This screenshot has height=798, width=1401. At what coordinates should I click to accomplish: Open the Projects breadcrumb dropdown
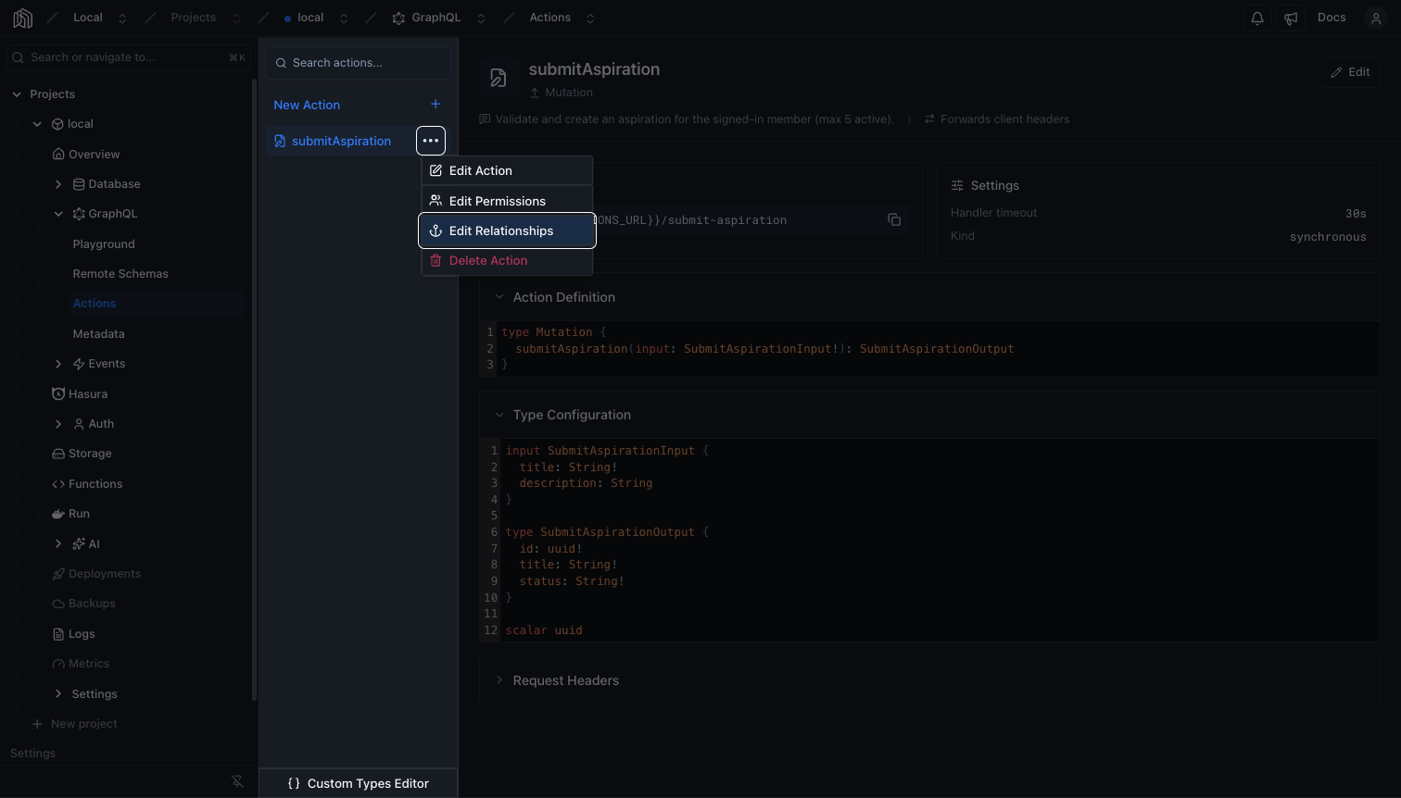(x=236, y=18)
